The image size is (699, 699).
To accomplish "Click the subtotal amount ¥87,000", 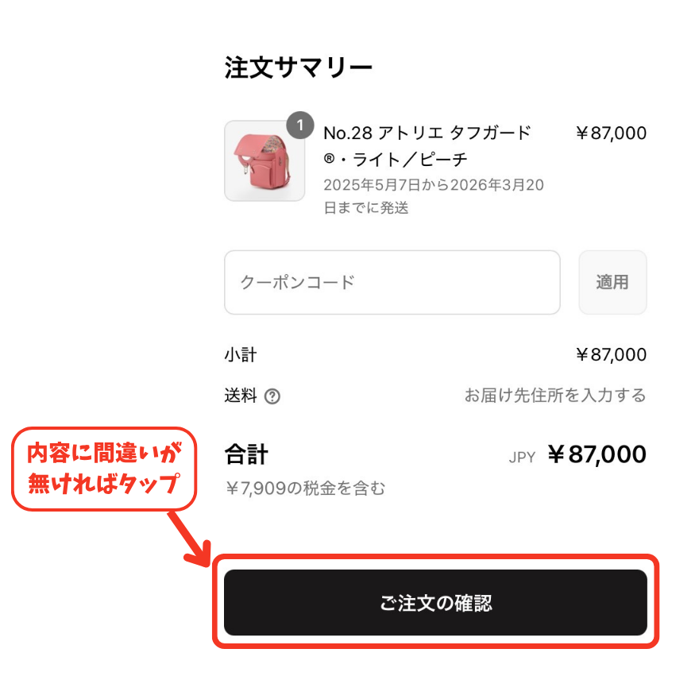I will point(610,355).
